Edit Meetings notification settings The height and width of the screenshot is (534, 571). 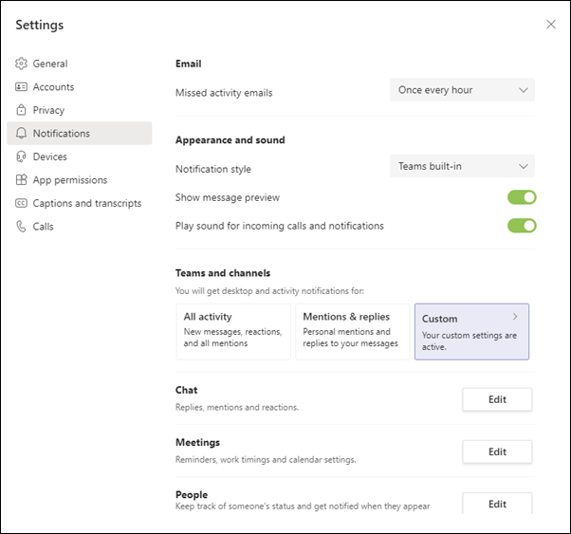pyautogui.click(x=497, y=451)
